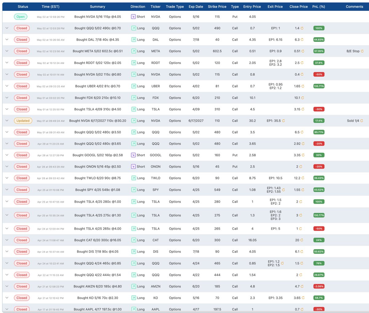369x313 pixels.
Task: Click refresh icon beside QQQ 490c close price 1.4
Action: pos(302,28)
